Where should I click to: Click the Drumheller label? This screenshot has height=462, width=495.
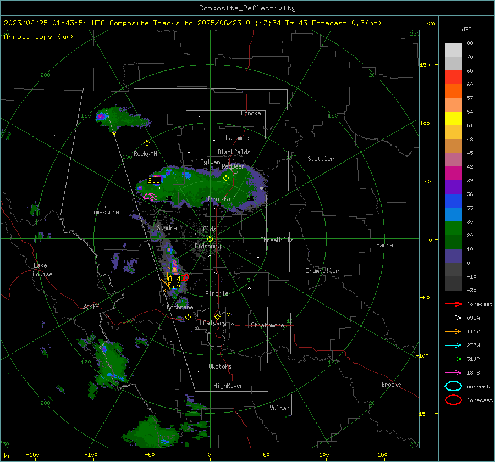click(x=322, y=271)
